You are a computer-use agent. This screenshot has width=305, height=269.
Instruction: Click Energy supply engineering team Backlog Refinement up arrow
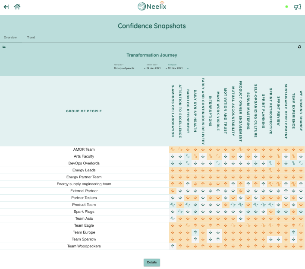coord(188,184)
